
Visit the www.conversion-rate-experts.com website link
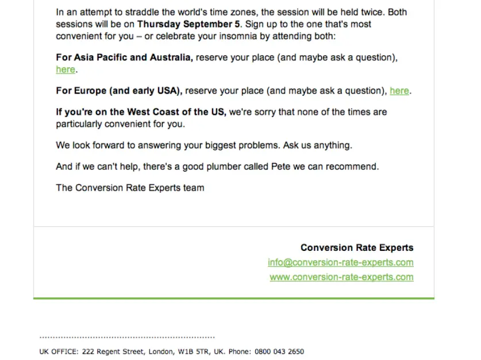341,277
